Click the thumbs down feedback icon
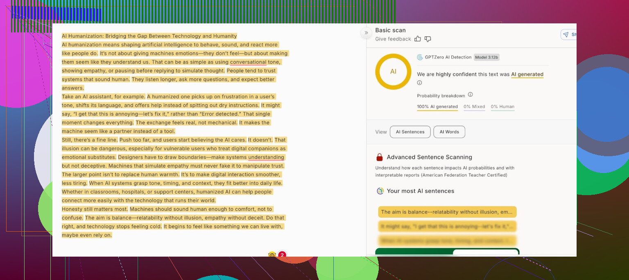 tap(428, 39)
